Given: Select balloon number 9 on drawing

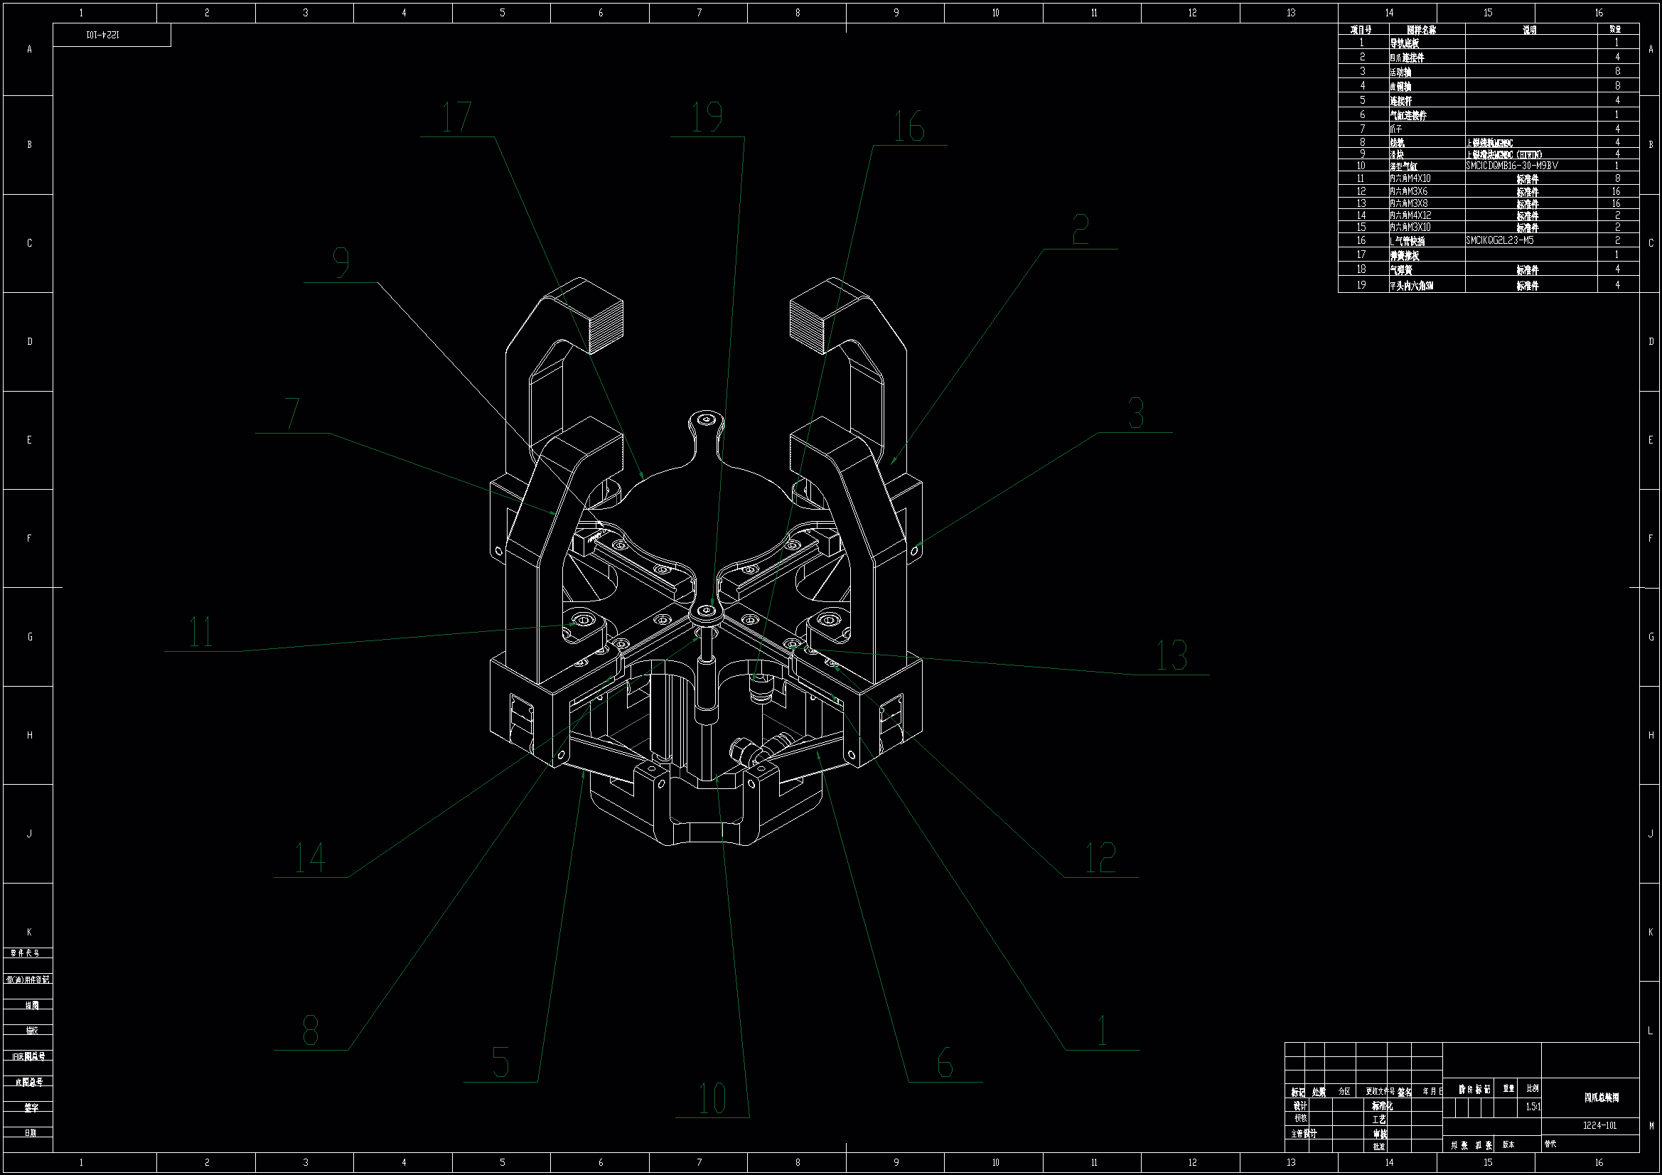Looking at the screenshot, I should click(341, 264).
